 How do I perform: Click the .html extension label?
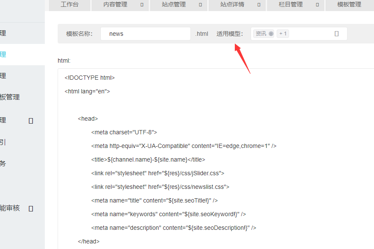coord(202,34)
